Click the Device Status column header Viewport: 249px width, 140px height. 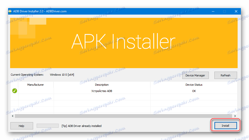point(194,85)
